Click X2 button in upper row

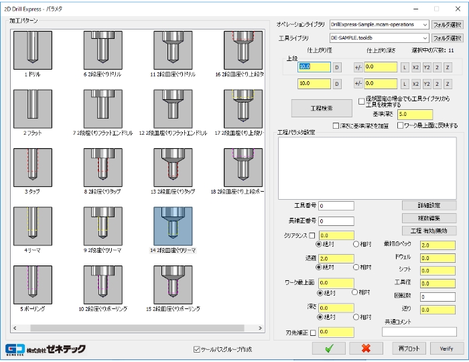click(415, 67)
